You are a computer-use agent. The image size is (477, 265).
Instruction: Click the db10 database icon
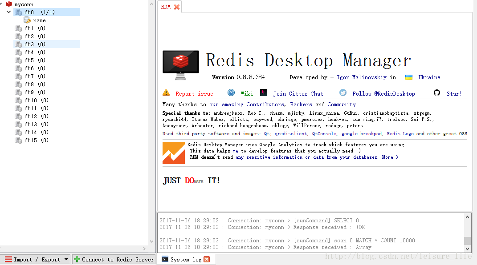pyautogui.click(x=18, y=100)
